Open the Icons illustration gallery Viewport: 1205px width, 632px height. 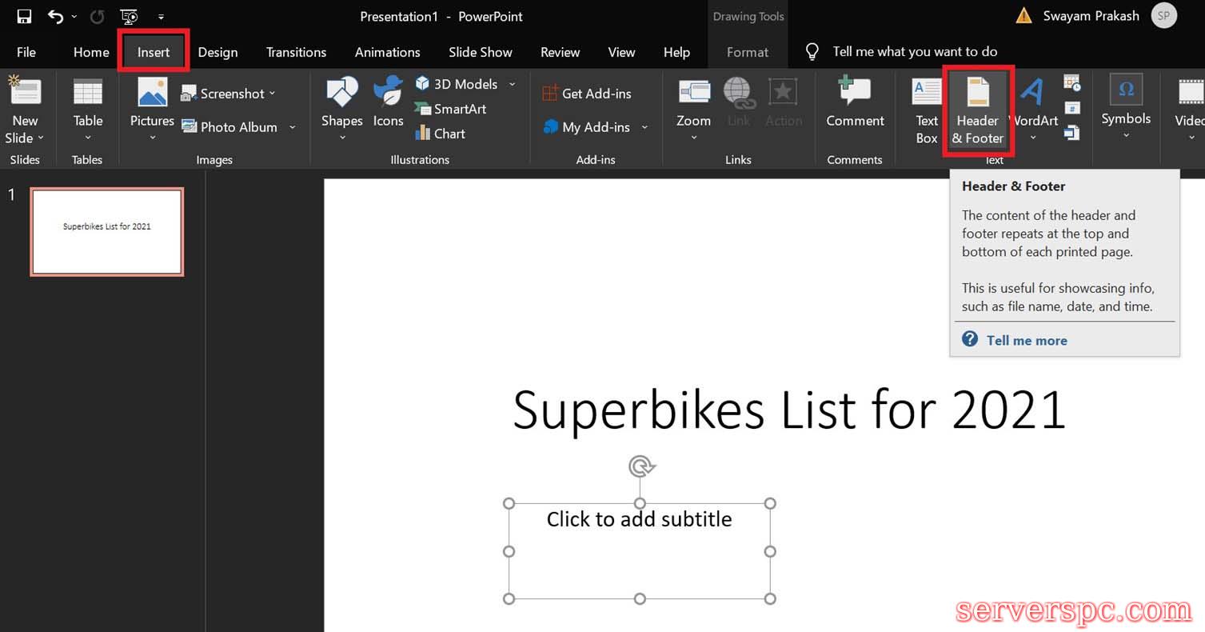click(388, 102)
